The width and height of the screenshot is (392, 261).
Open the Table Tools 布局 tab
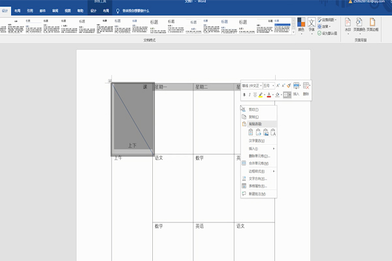coord(106,10)
